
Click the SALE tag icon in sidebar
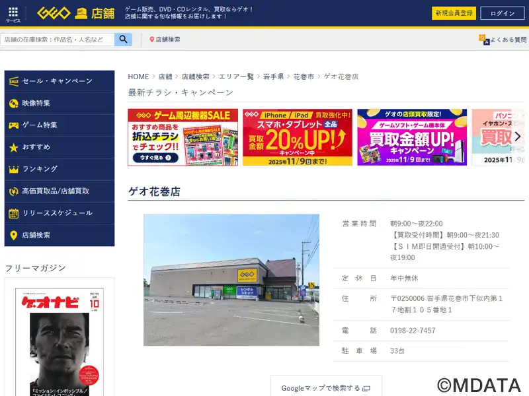point(13,81)
